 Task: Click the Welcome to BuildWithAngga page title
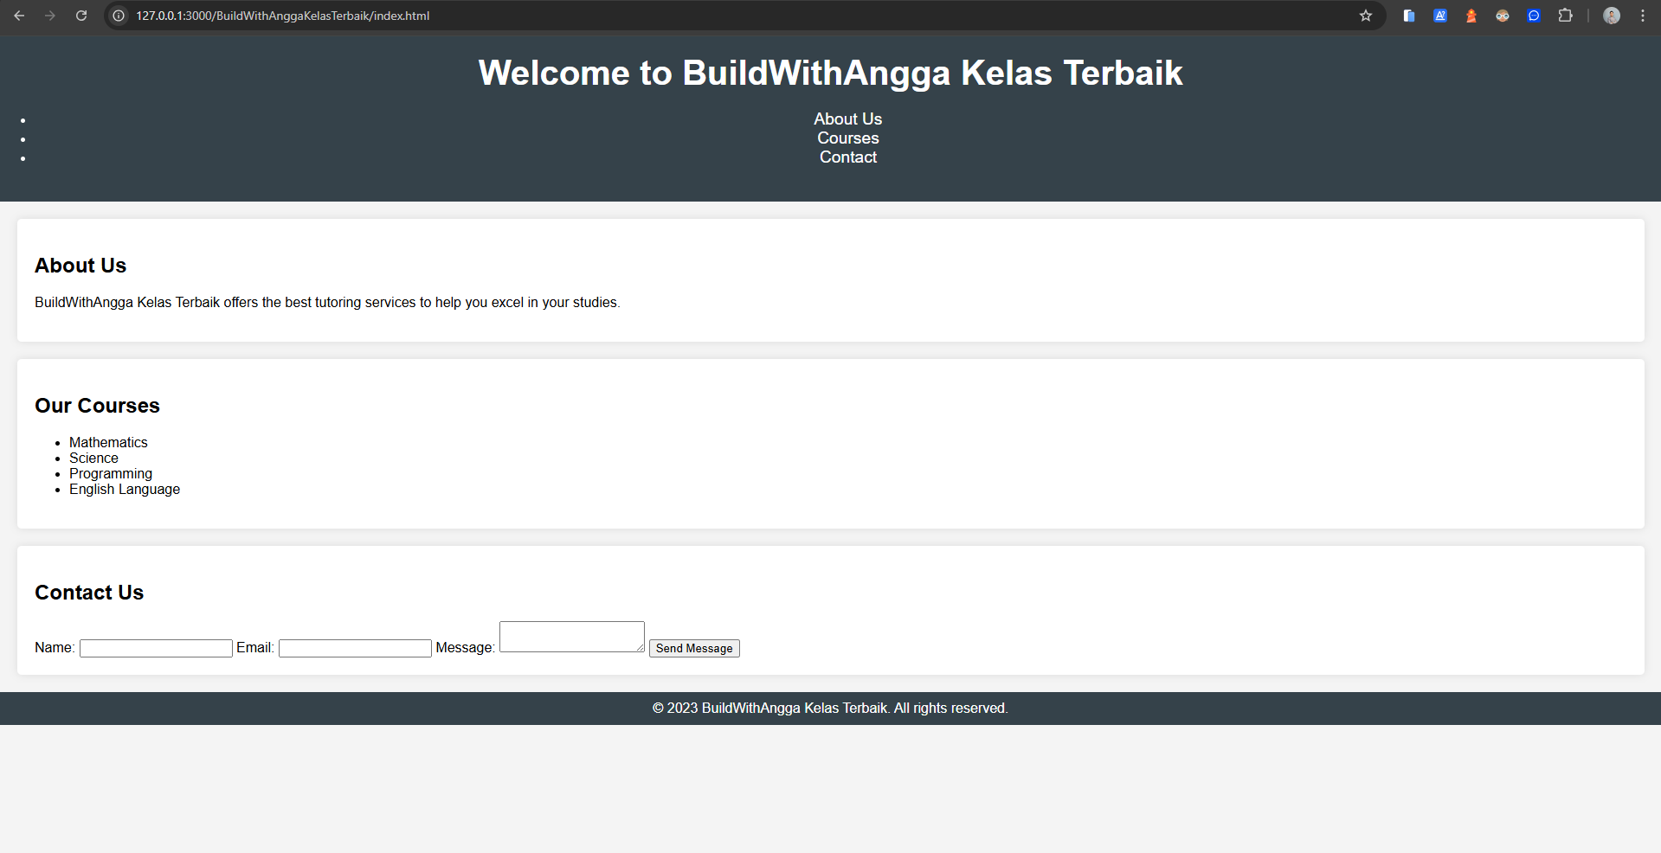pos(830,73)
